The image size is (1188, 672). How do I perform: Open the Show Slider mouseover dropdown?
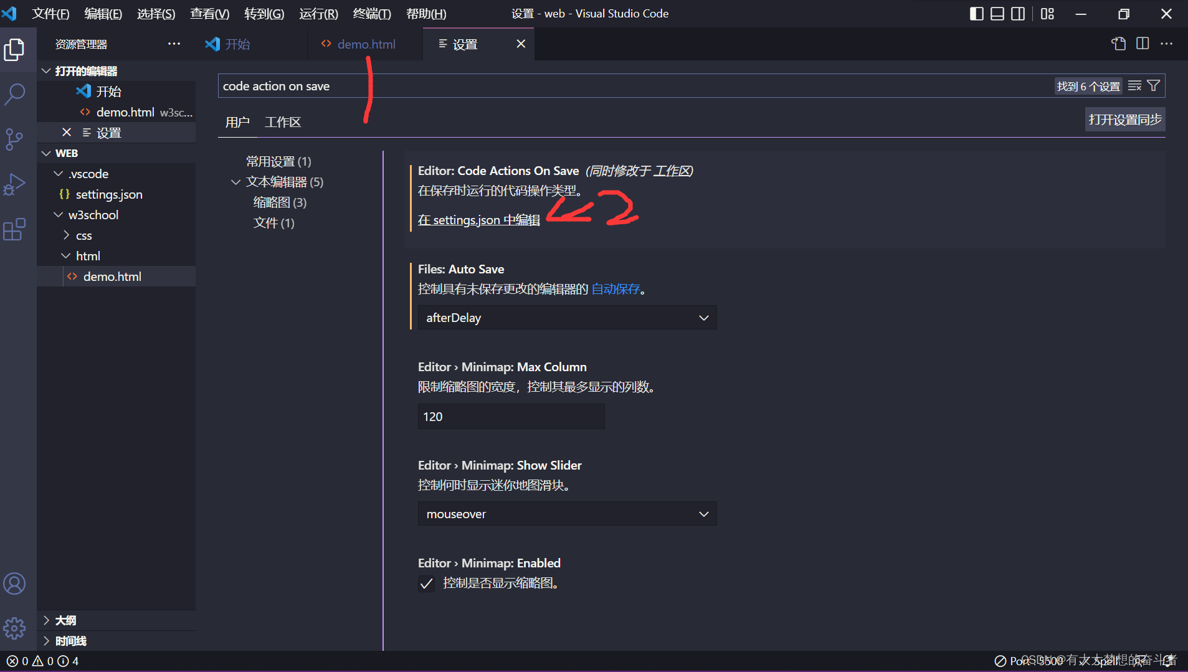click(566, 513)
